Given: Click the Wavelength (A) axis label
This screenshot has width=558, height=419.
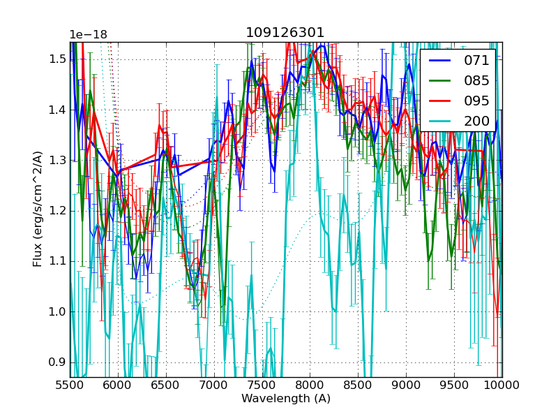Looking at the screenshot, I should pos(286,399).
